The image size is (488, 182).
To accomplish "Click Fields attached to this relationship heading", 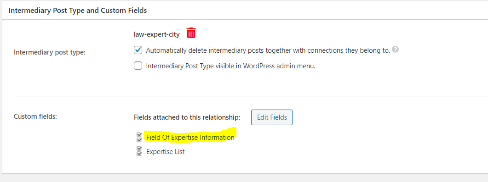I will [x=187, y=117].
